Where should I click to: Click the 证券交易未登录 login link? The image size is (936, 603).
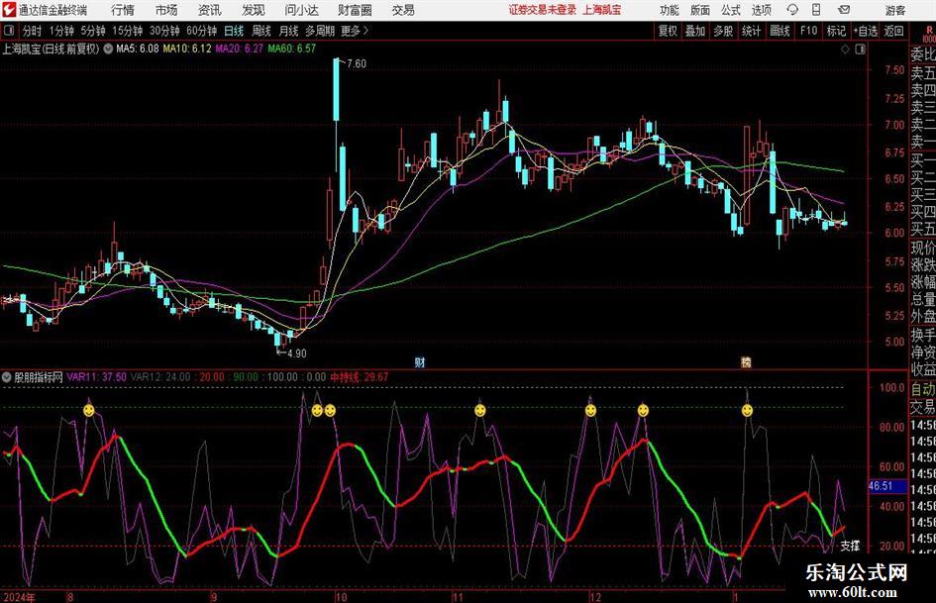click(543, 10)
